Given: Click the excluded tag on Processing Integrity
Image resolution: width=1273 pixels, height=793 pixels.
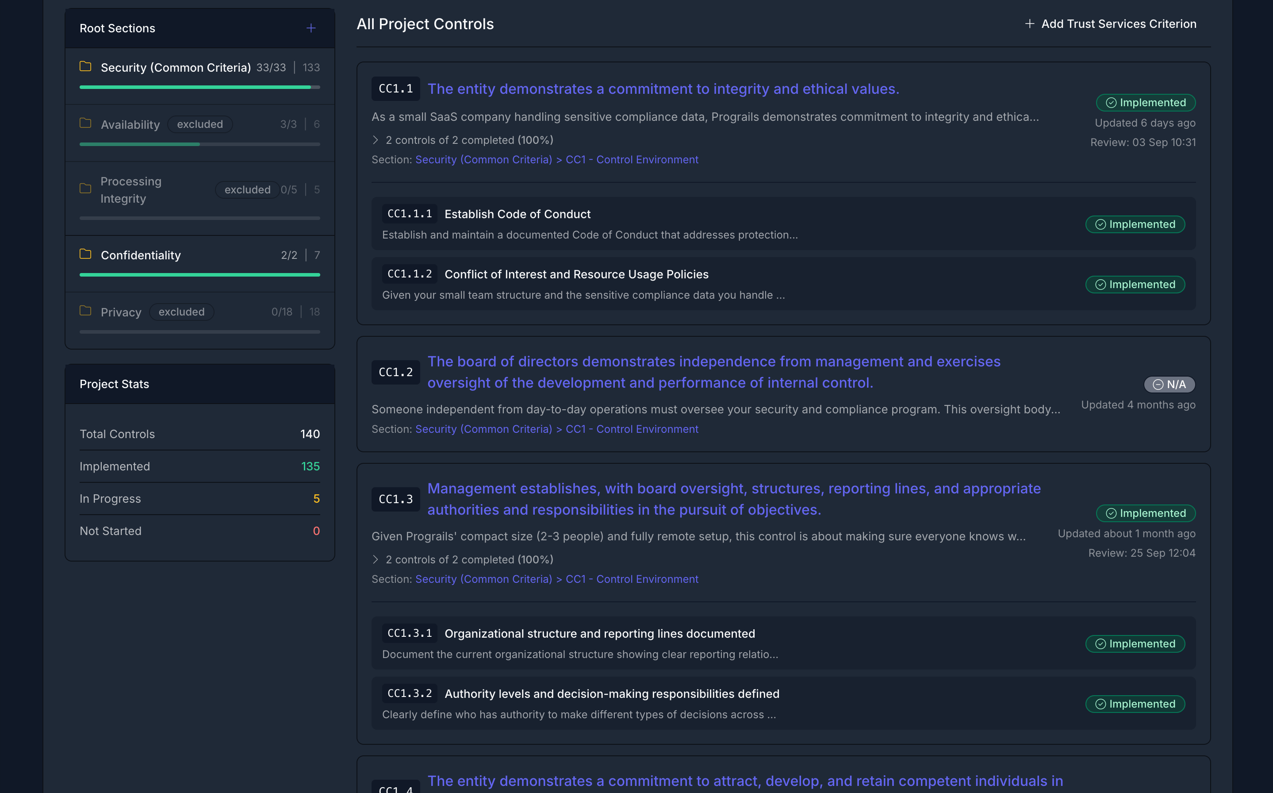Looking at the screenshot, I should click(x=247, y=189).
